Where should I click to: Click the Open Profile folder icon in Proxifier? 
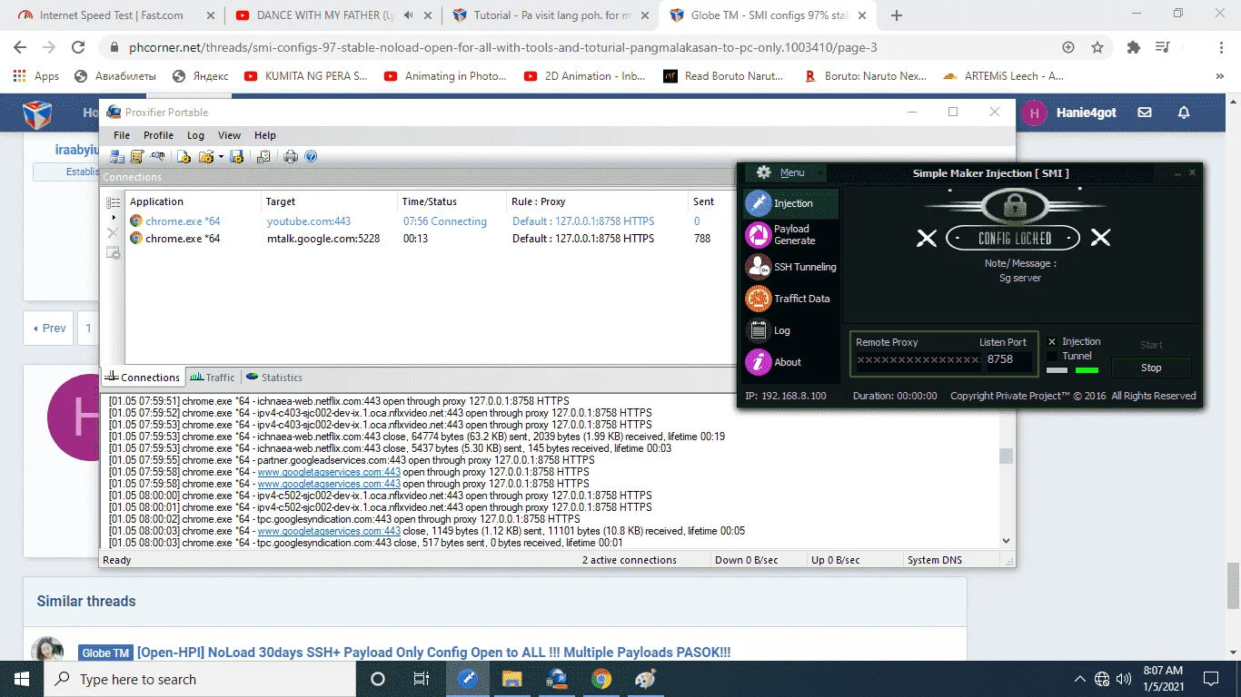[206, 157]
